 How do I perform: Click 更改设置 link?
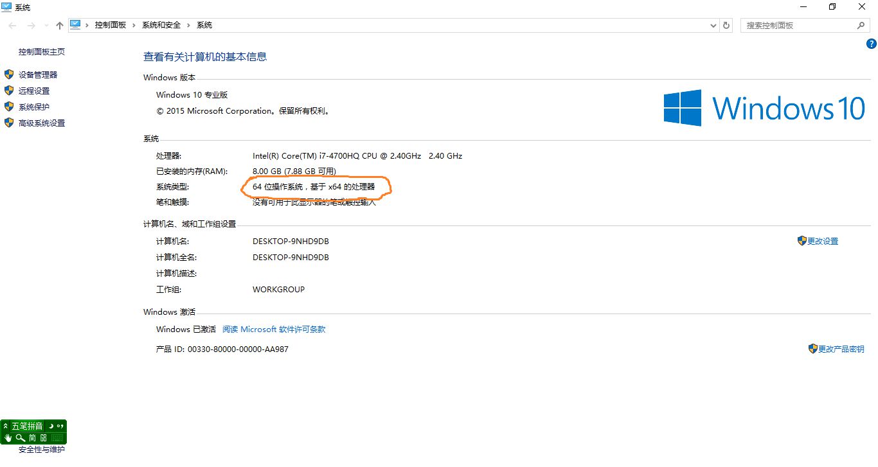tap(823, 241)
